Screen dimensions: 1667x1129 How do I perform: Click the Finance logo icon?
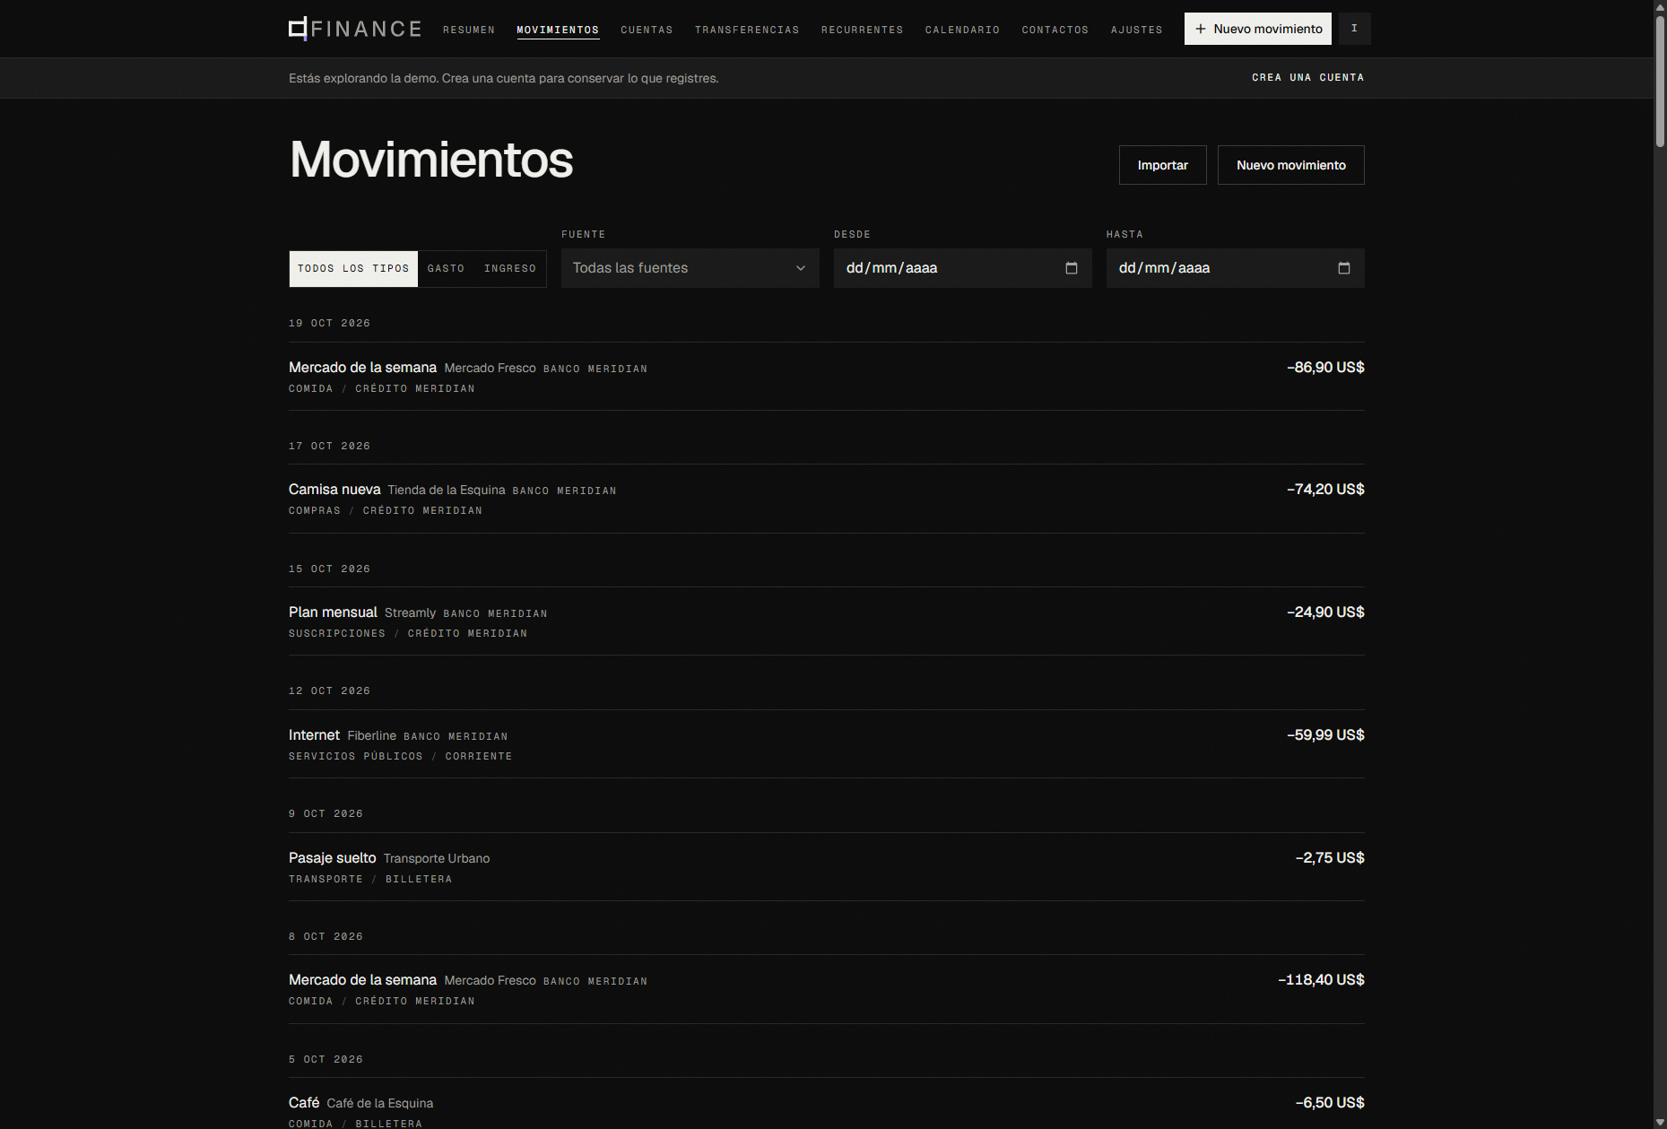click(299, 29)
